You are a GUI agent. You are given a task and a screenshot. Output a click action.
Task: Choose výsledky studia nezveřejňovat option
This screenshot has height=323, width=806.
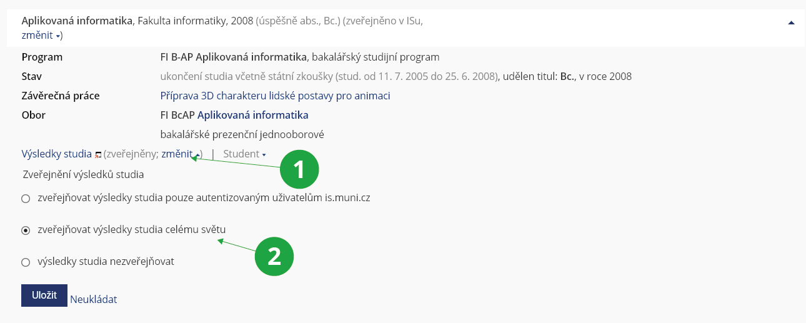pos(26,262)
